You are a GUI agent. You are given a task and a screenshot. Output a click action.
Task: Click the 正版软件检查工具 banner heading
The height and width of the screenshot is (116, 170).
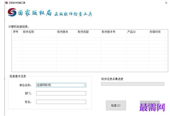coord(73,14)
